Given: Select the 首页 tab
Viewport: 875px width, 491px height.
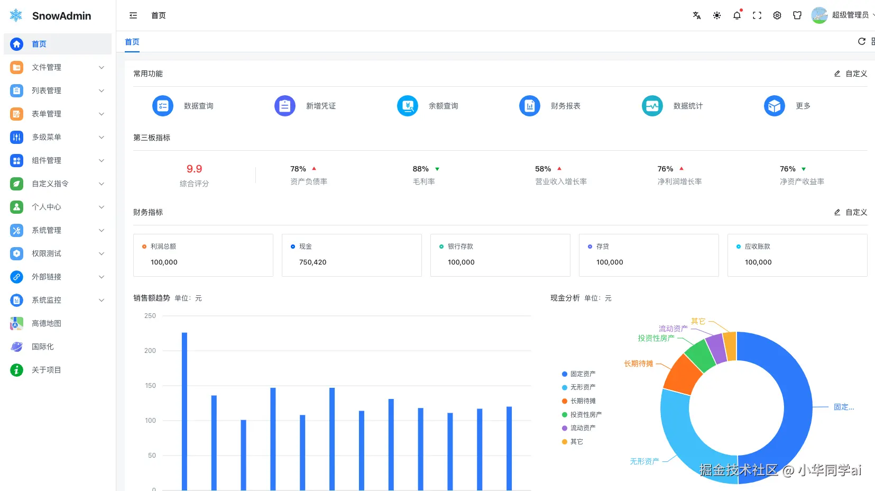Looking at the screenshot, I should (132, 42).
